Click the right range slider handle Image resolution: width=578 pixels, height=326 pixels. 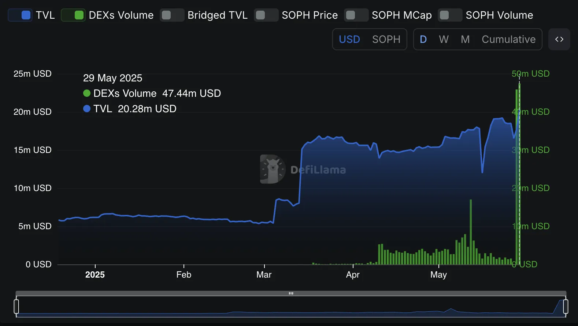(566, 306)
